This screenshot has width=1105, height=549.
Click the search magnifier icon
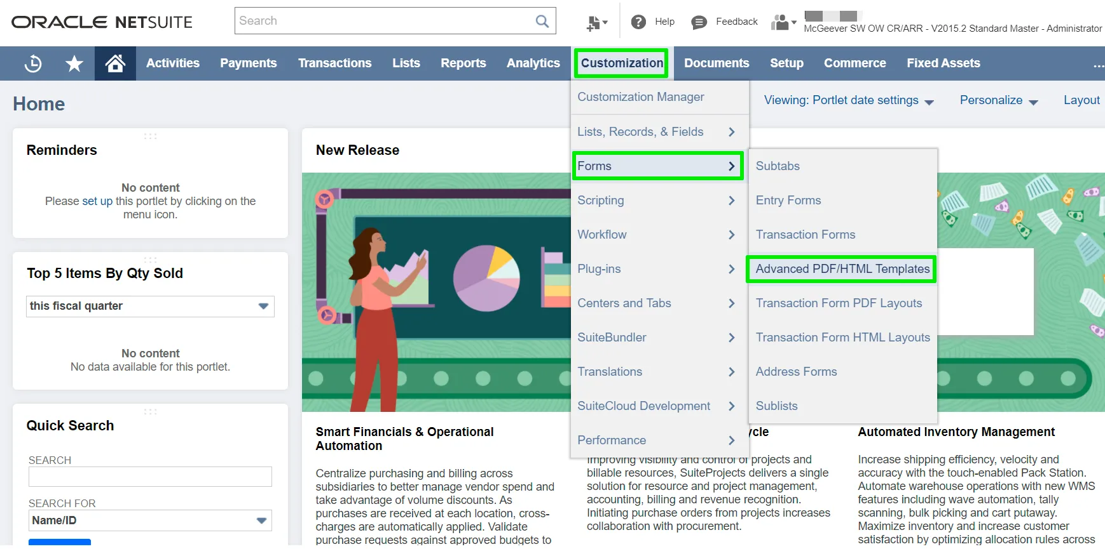[542, 21]
